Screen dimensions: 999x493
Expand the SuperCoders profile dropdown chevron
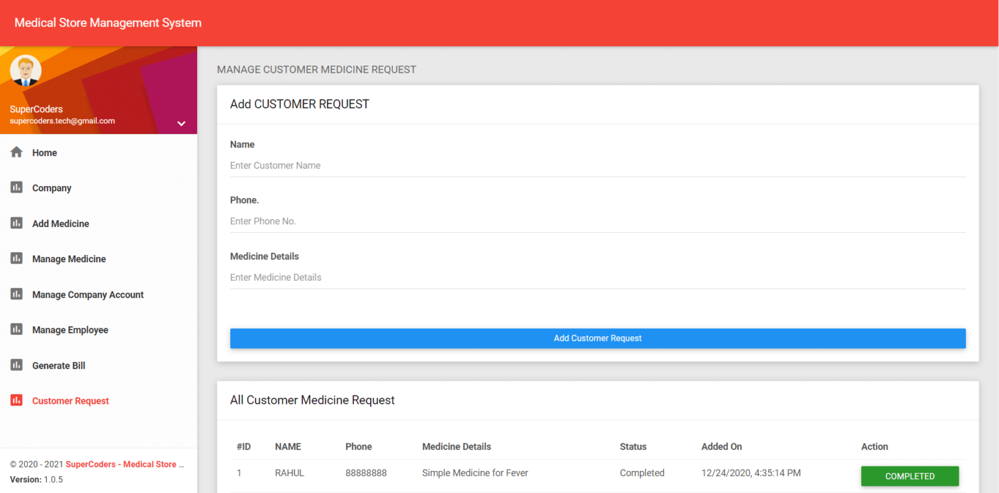(181, 123)
